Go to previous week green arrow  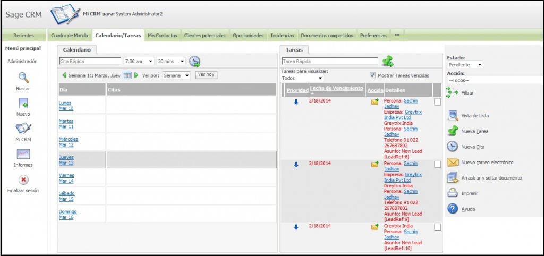tap(64, 75)
